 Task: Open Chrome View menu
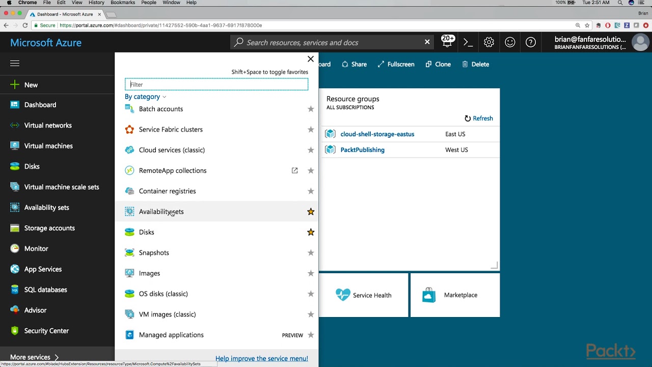click(x=77, y=3)
